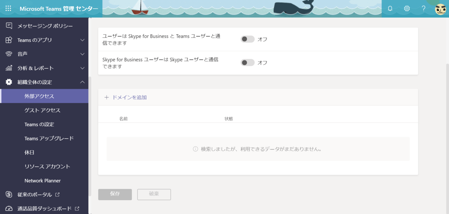Screen dimensions: 449x214
Task: Click ドメインを追加 link
Action: click(129, 97)
